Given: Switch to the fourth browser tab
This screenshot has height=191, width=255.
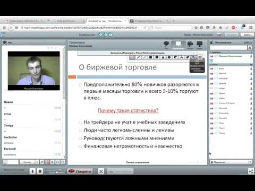Looking at the screenshot, I should (x=149, y=21).
